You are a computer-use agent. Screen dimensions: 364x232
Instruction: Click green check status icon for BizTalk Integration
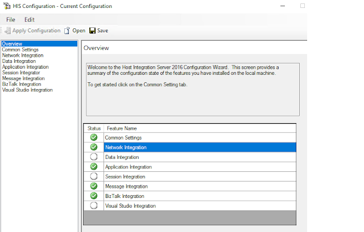94,196
